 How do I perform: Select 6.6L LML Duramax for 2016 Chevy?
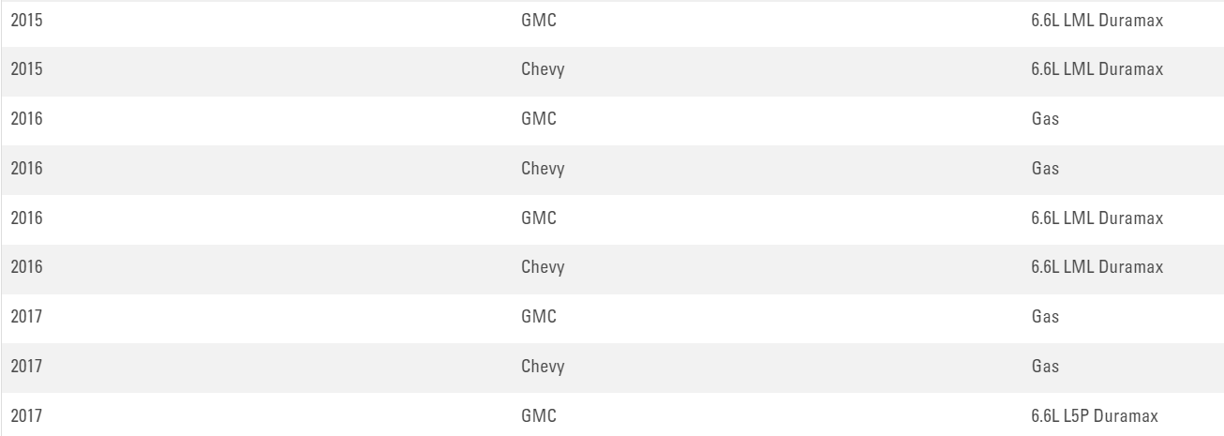coord(1096,268)
